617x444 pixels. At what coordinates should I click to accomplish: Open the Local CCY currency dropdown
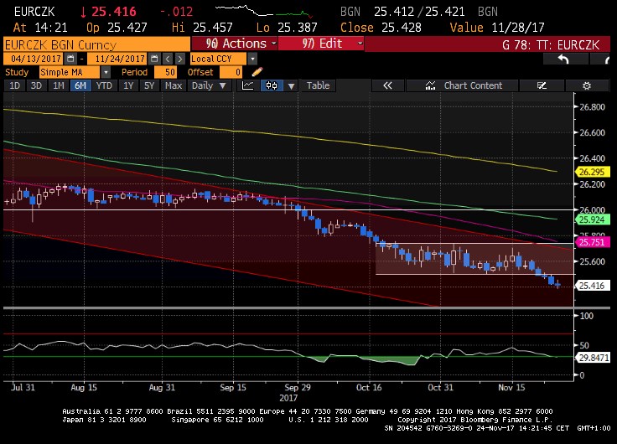point(251,59)
